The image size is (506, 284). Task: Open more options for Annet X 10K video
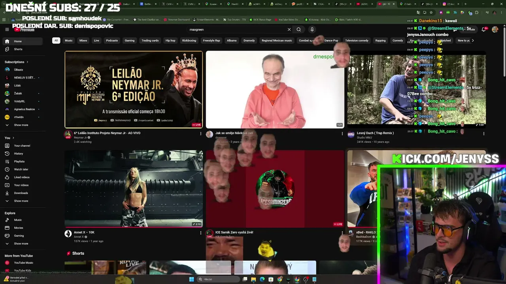pyautogui.click(x=200, y=233)
